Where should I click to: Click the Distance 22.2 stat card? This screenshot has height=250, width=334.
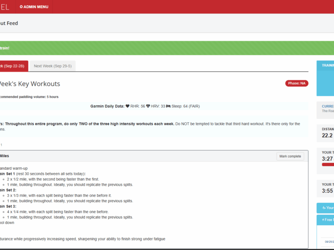click(327, 132)
